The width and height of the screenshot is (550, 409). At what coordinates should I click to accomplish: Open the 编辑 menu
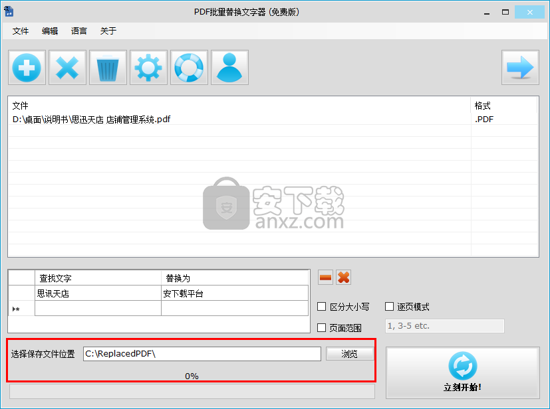(x=50, y=31)
